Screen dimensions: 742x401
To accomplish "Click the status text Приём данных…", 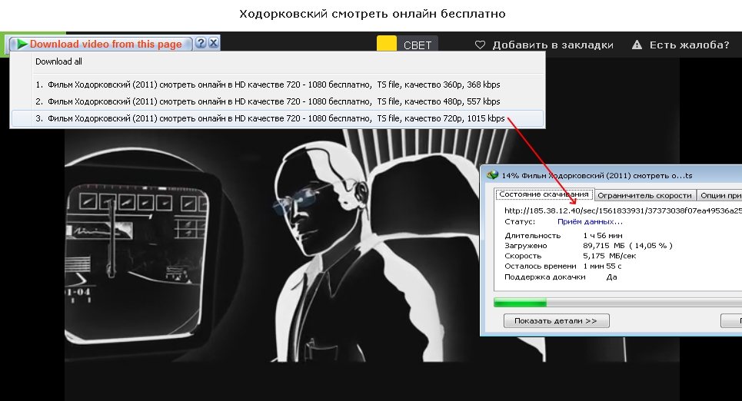I will 590,221.
